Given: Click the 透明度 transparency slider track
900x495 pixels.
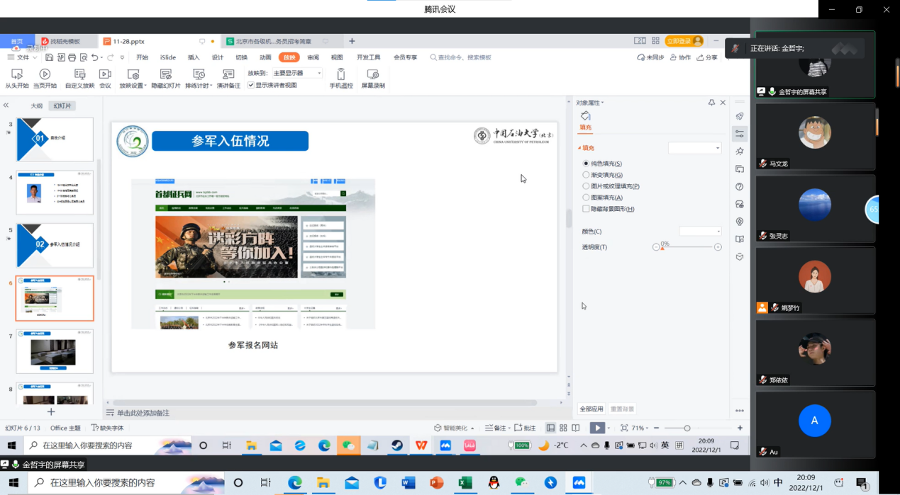Looking at the screenshot, I should [x=688, y=247].
